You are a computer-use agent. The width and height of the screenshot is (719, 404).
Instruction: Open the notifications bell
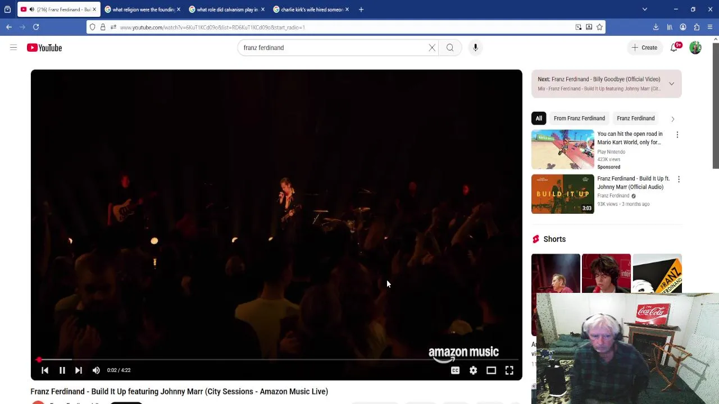click(674, 48)
